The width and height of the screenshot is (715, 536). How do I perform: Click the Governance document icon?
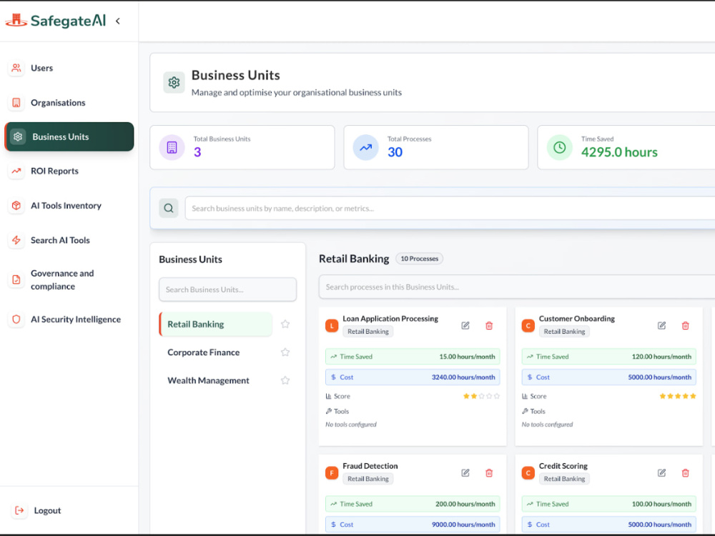16,279
